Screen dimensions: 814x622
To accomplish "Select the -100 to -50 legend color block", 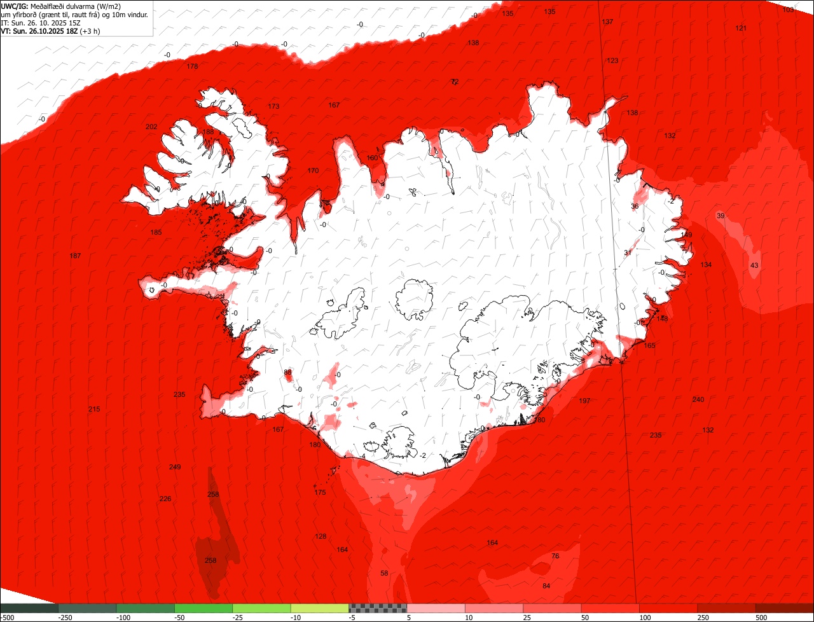I will click(x=145, y=608).
